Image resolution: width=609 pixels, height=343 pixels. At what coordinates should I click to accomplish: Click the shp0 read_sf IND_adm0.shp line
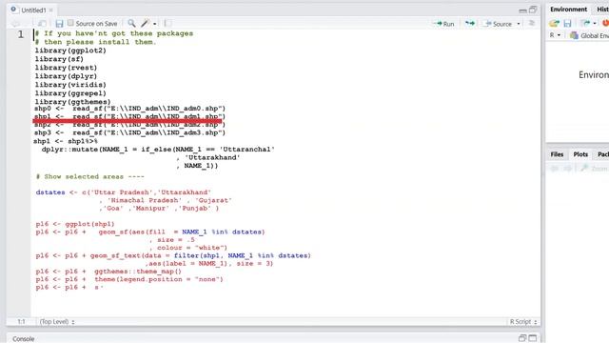point(129,109)
